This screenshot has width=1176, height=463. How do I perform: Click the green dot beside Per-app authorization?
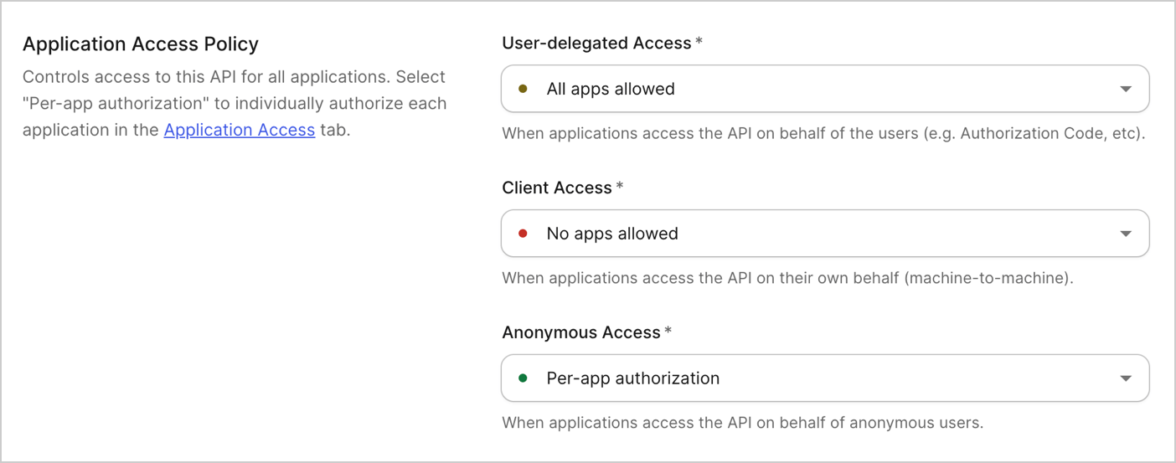524,378
